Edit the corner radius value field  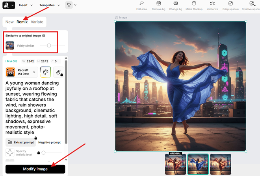coord(56,62)
